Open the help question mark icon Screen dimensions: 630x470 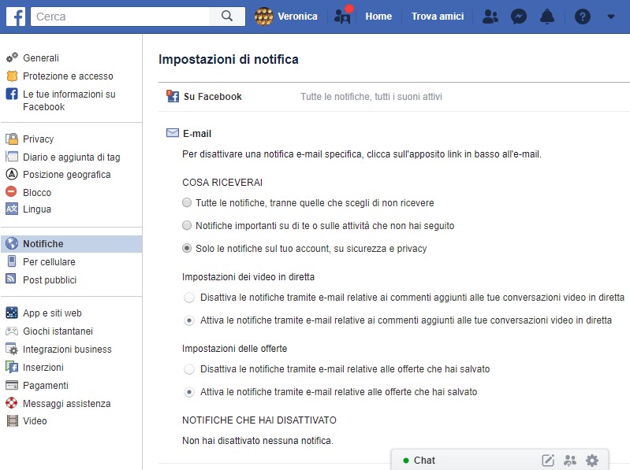[x=582, y=17]
